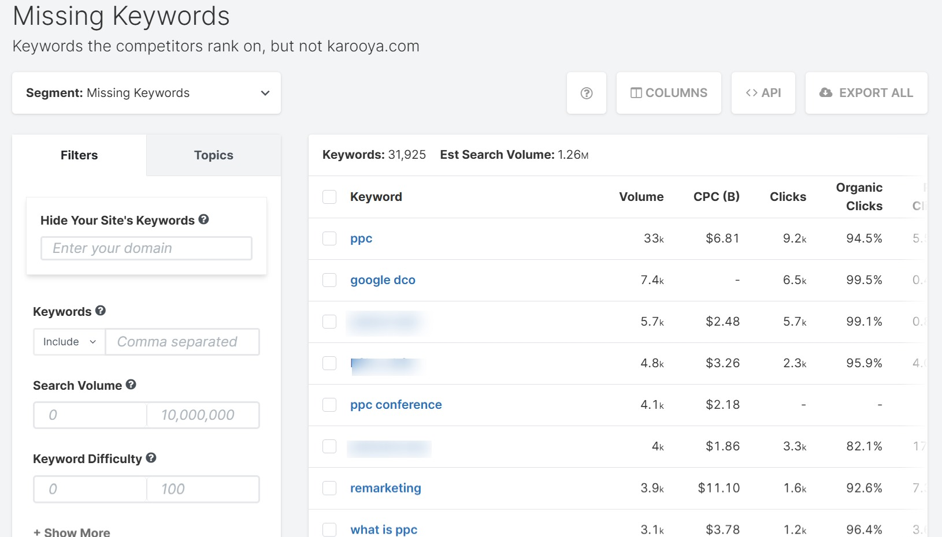This screenshot has height=537, width=942.
Task: Check the box for ppc keyword
Action: [329, 238]
